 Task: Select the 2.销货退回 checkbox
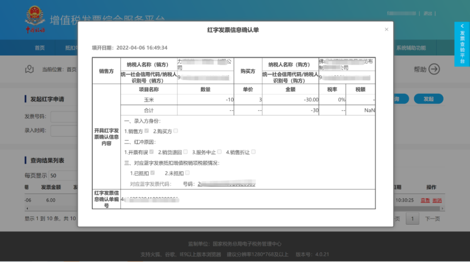[185, 152]
